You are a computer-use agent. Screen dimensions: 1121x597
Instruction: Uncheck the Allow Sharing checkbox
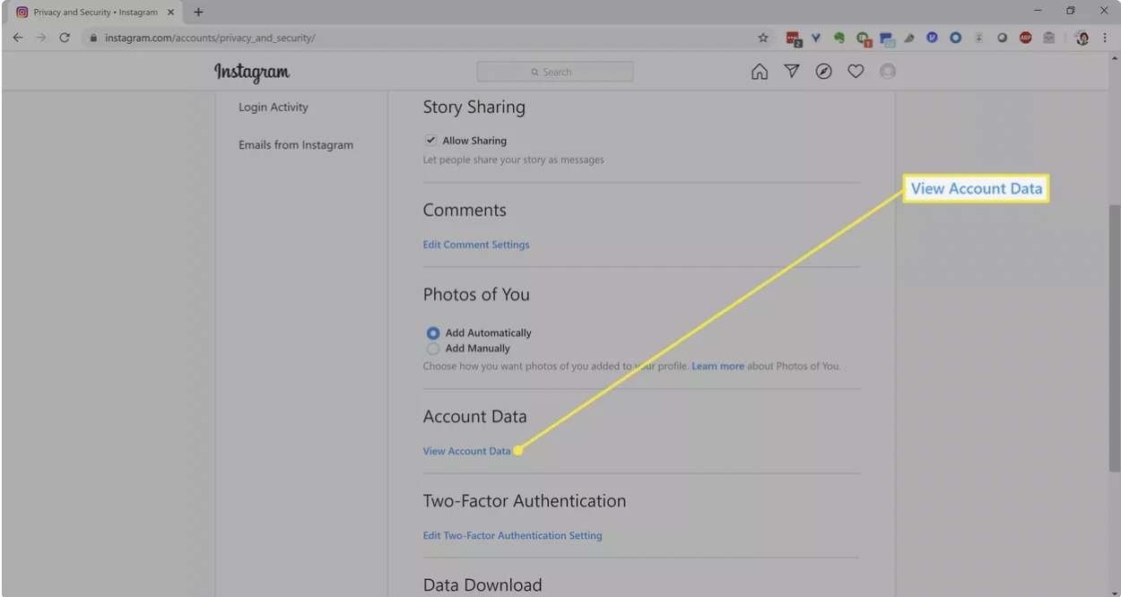(431, 141)
